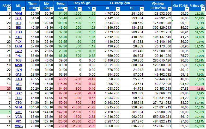
Task: Open the RANK column filter dropdown
Action: [x=9, y=9]
